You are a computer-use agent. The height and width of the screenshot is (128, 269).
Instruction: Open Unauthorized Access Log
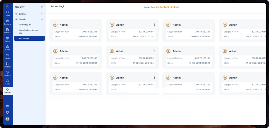pyautogui.click(x=28, y=31)
